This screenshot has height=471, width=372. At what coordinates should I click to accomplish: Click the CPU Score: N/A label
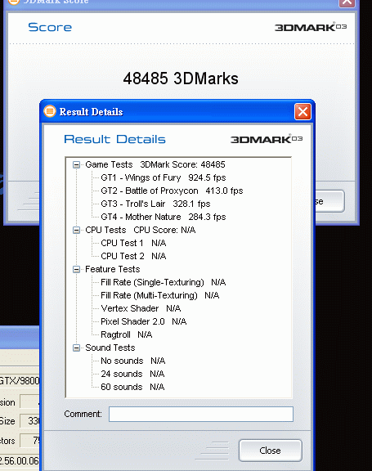tap(164, 230)
